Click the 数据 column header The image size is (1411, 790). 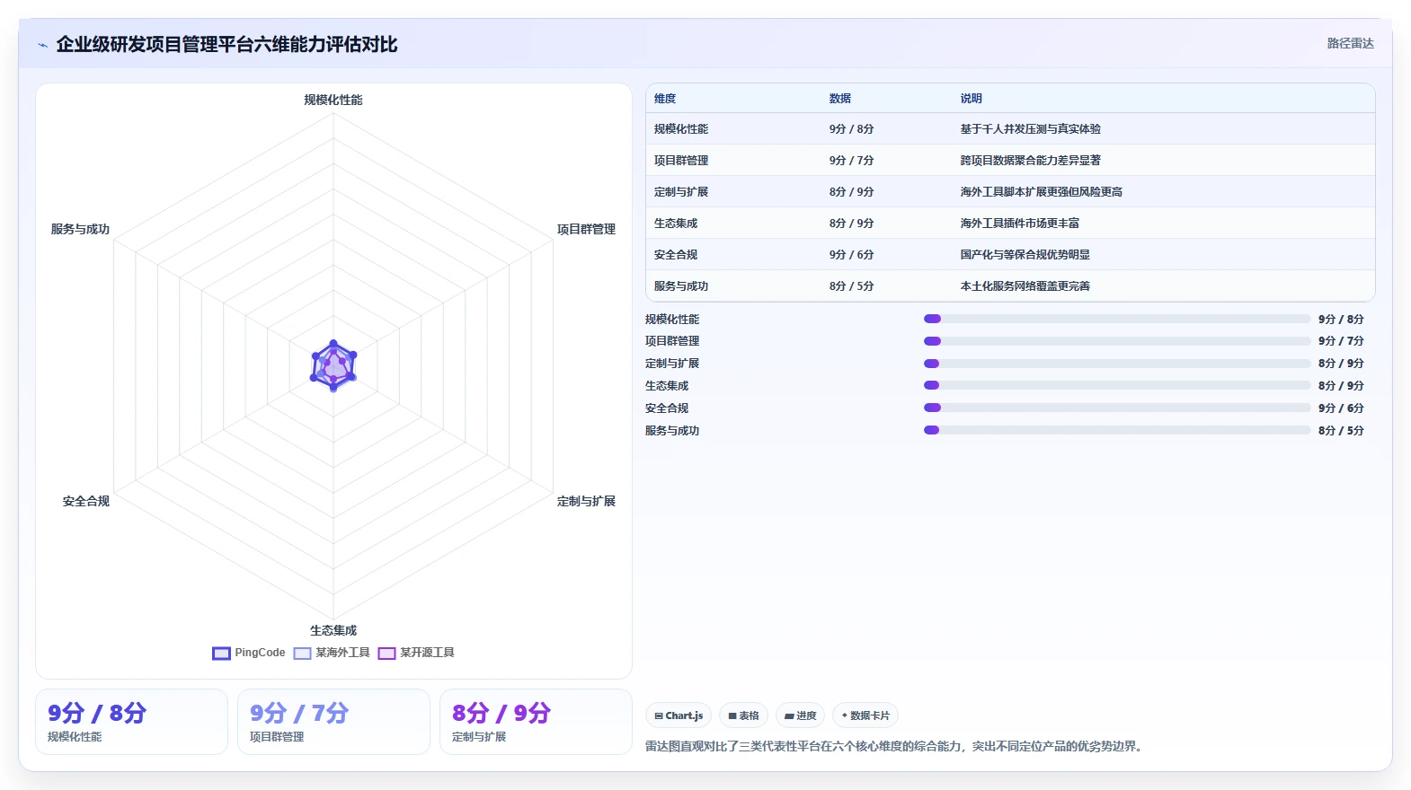[840, 99]
